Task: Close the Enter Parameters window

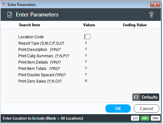Action: click(155, 5)
